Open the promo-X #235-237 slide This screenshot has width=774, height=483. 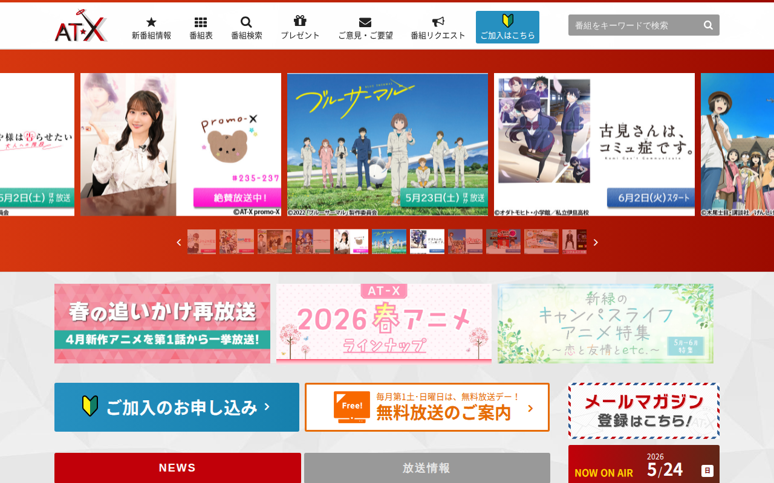coord(181,144)
